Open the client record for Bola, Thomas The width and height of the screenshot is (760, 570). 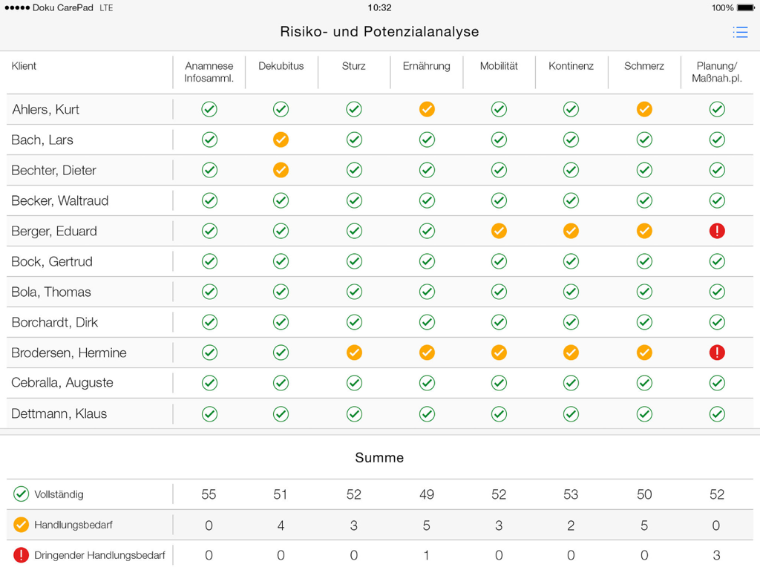[x=50, y=292]
